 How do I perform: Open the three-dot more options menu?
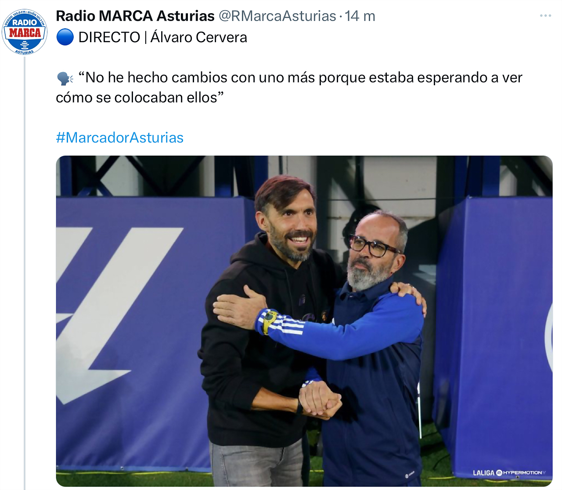tap(545, 16)
